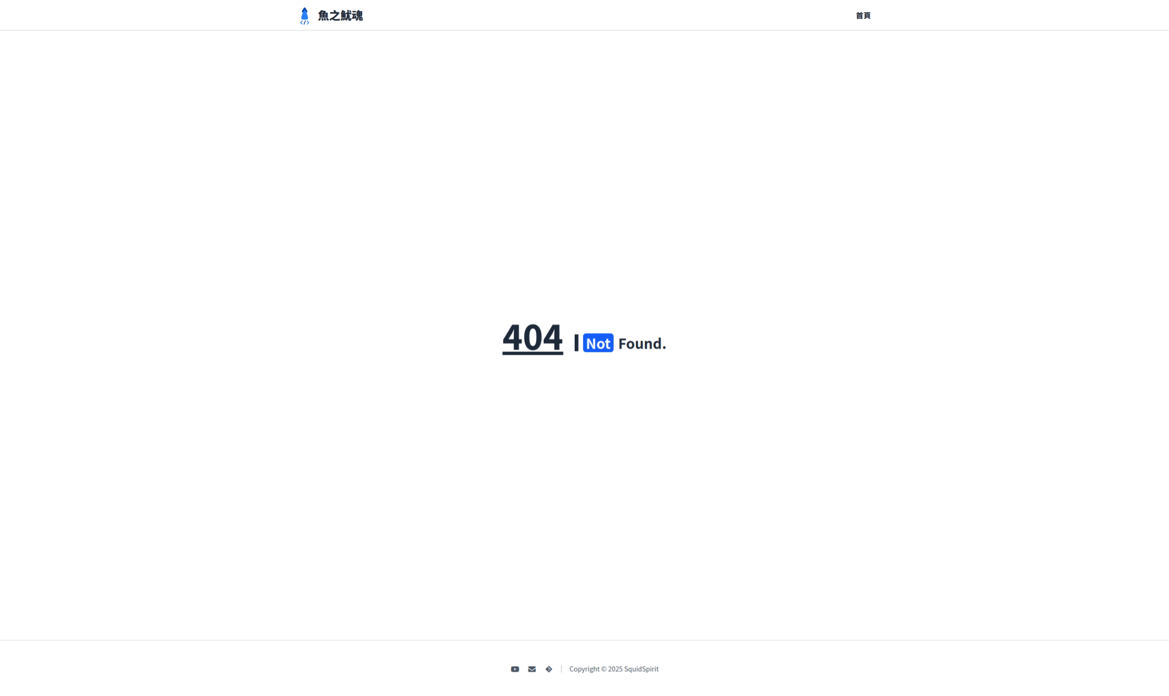The image size is (1169, 696).
Task: Click the header's bottom border line
Action: pyautogui.click(x=584, y=30)
